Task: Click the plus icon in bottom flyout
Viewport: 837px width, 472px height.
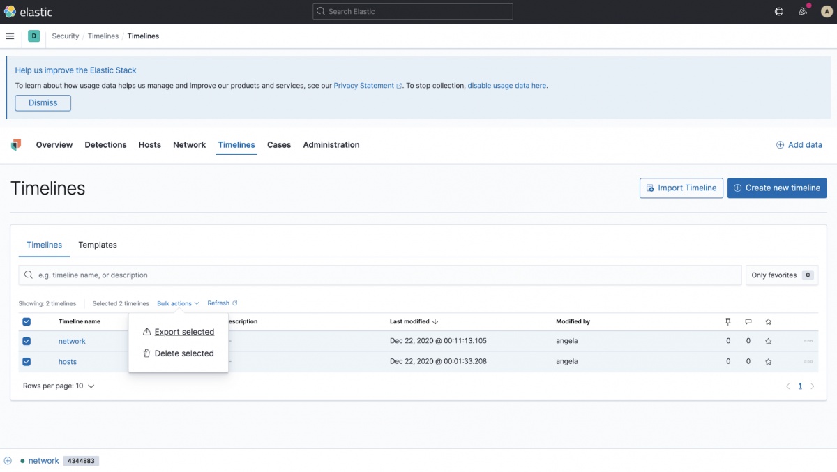Action: pos(8,461)
